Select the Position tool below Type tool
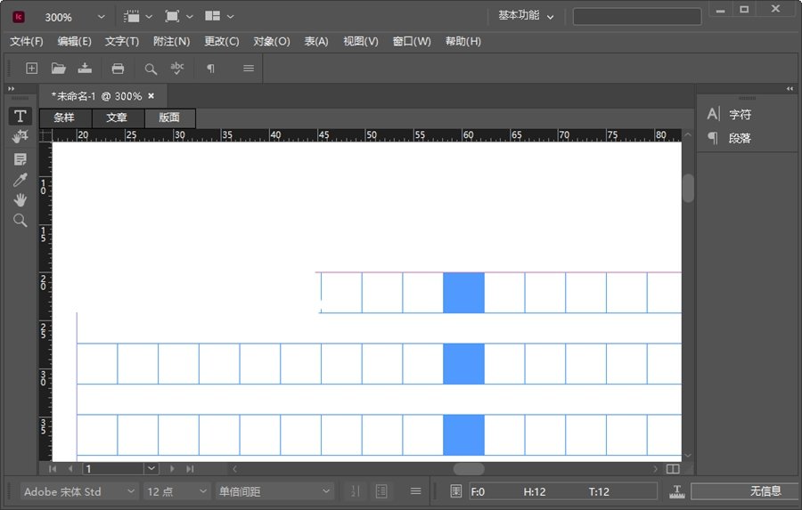 tap(20, 136)
